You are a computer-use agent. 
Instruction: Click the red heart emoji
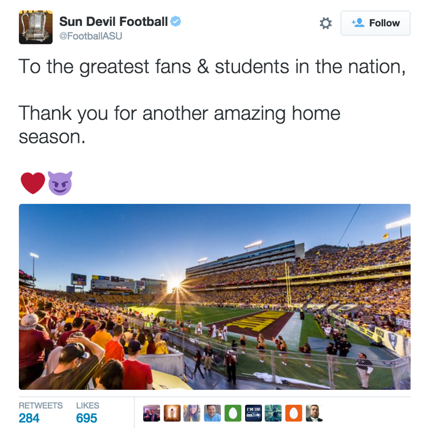pyautogui.click(x=32, y=183)
